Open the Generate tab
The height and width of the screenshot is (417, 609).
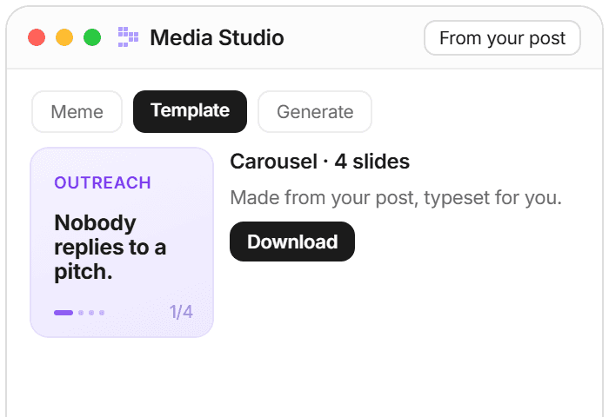tap(315, 112)
